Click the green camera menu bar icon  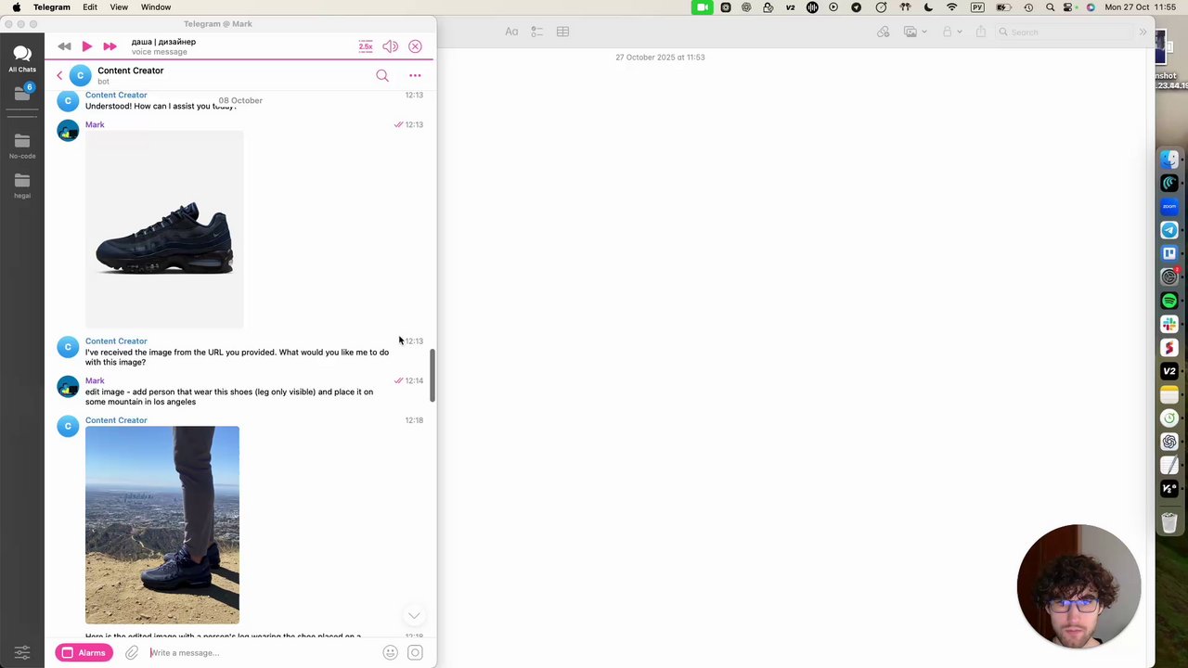pos(703,7)
